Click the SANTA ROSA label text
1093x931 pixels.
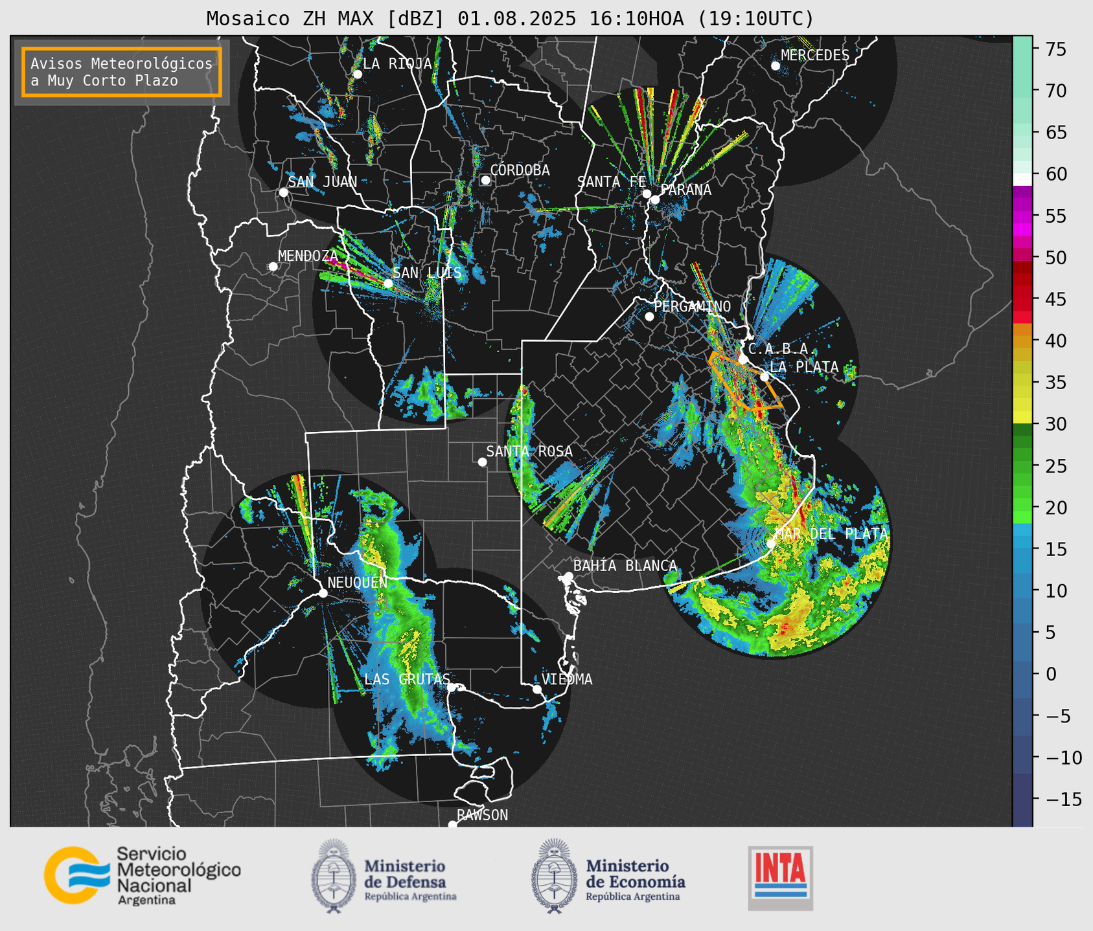529,452
